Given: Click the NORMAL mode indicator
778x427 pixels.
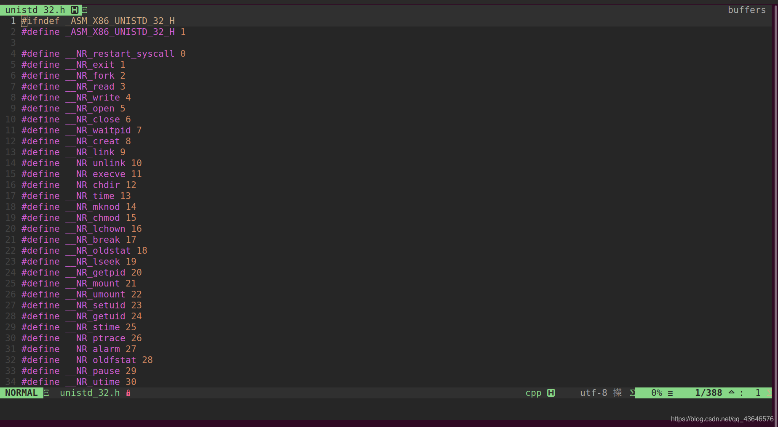Looking at the screenshot, I should [x=21, y=393].
